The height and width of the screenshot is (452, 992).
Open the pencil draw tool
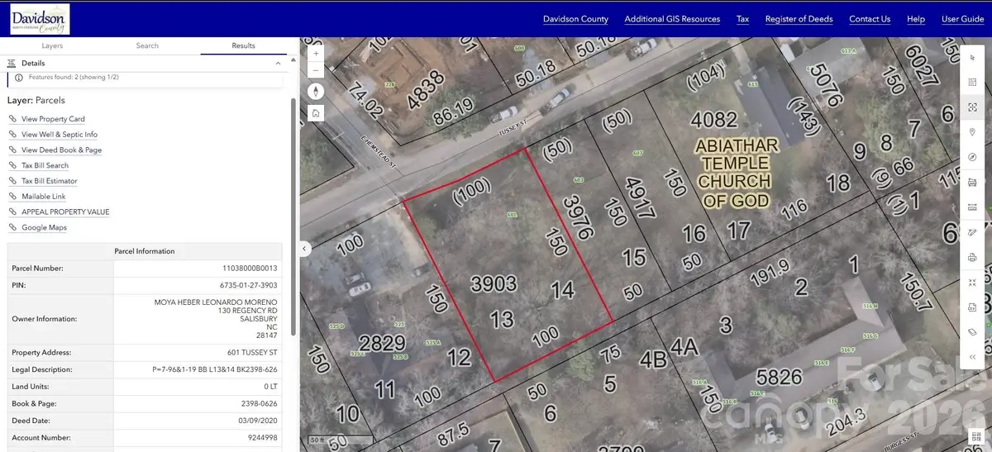click(x=972, y=232)
